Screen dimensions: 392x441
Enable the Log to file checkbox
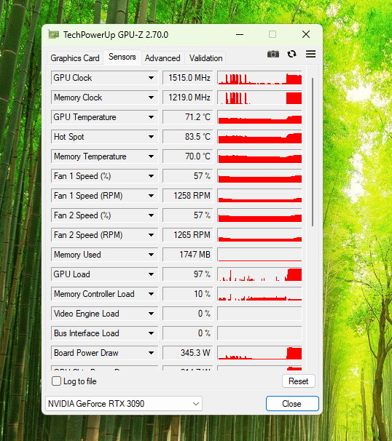click(x=56, y=381)
